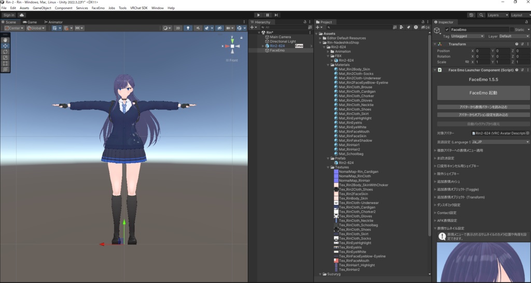Open the 言語設定 ja_JP dropdown
The height and width of the screenshot is (283, 531).
pos(500,142)
